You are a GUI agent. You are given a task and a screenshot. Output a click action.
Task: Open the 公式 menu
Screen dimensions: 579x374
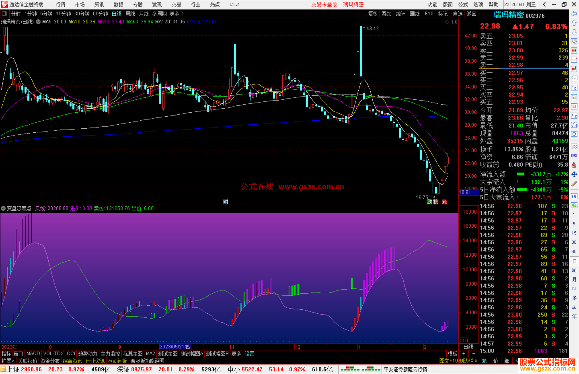[463, 5]
